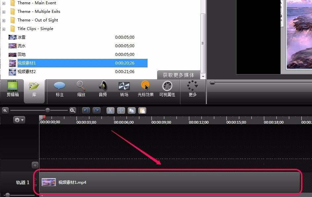
Task: Open the 可视属性 visual properties panel
Action: pyautogui.click(x=167, y=88)
